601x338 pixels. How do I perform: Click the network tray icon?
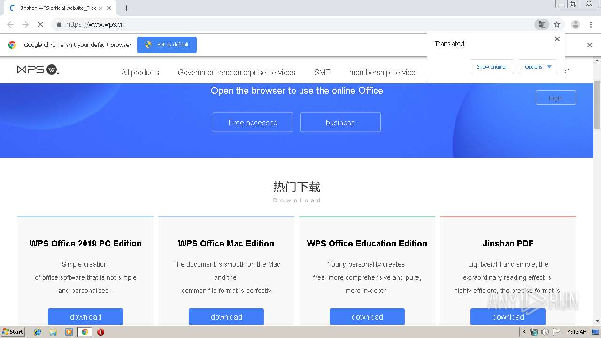click(x=534, y=332)
